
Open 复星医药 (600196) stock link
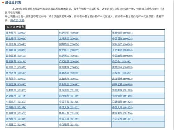16,61
